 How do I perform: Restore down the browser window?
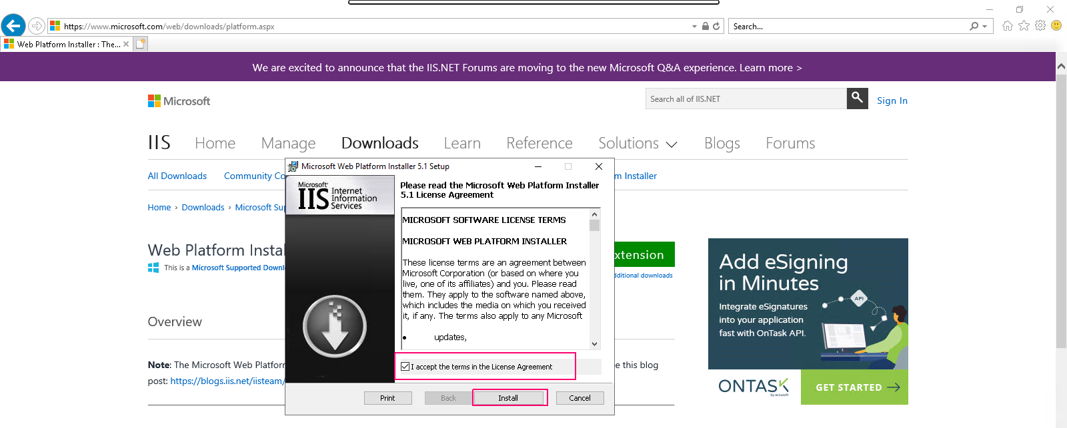tap(1020, 9)
